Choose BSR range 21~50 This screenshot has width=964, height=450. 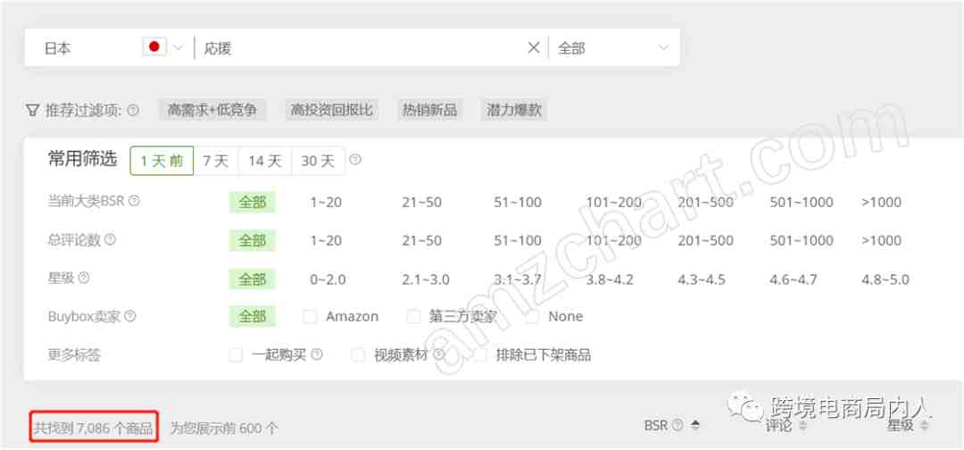pyautogui.click(x=421, y=203)
